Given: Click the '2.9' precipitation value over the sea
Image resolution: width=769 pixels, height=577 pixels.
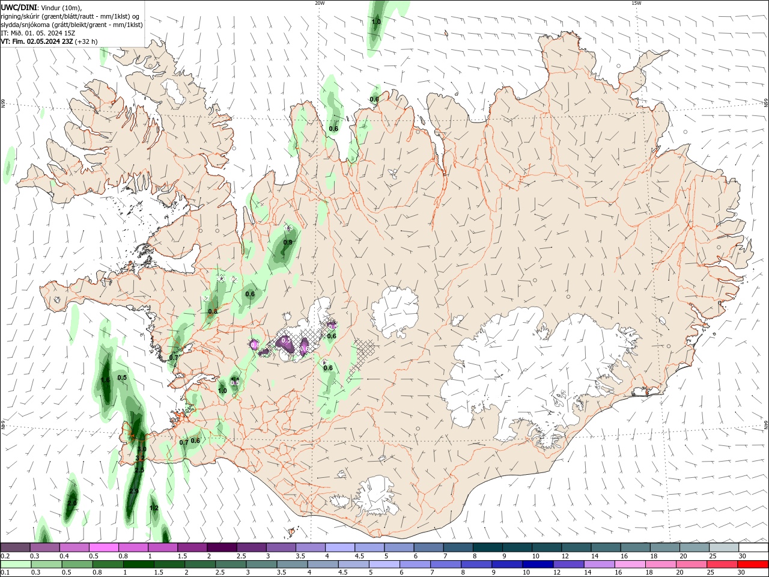Looking at the screenshot, I should pyautogui.click(x=134, y=491).
